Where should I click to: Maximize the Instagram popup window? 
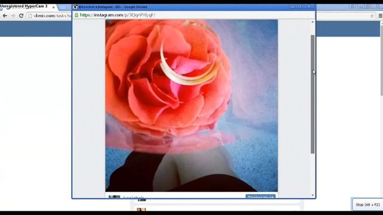[x=299, y=7]
